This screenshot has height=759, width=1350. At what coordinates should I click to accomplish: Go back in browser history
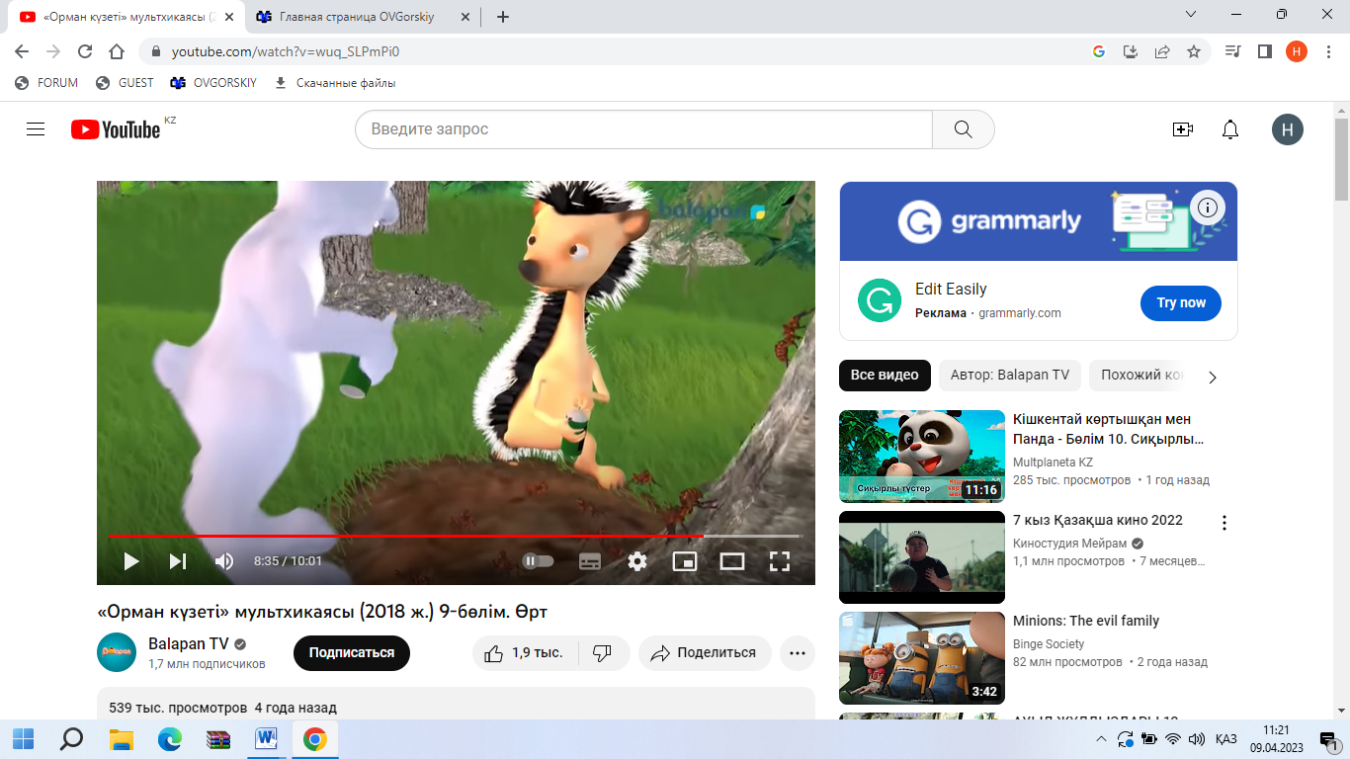[x=22, y=51]
